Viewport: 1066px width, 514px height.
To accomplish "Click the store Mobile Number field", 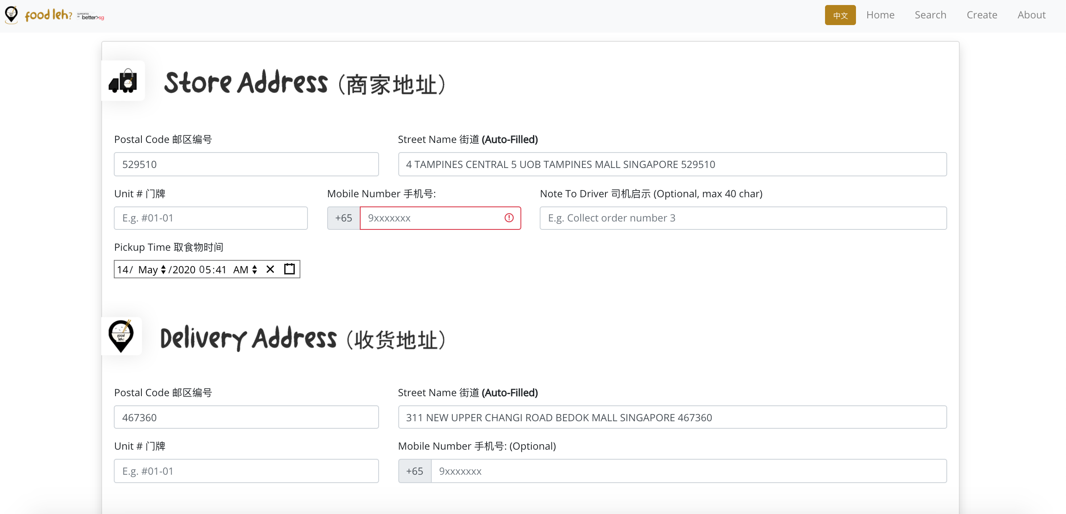I will [431, 218].
